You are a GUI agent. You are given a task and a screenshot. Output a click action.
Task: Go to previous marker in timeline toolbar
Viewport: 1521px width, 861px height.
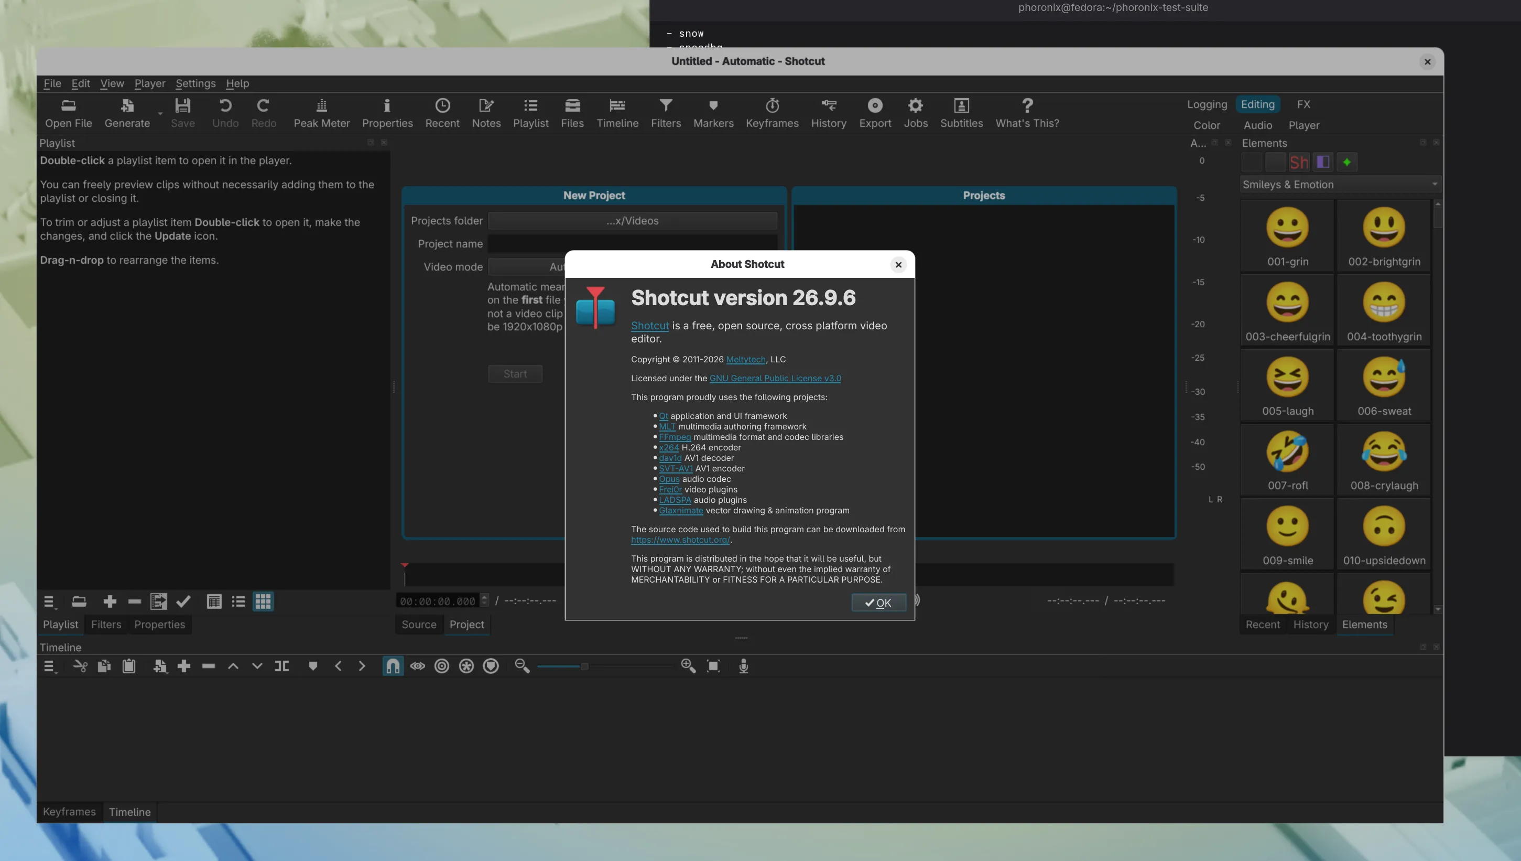338,666
